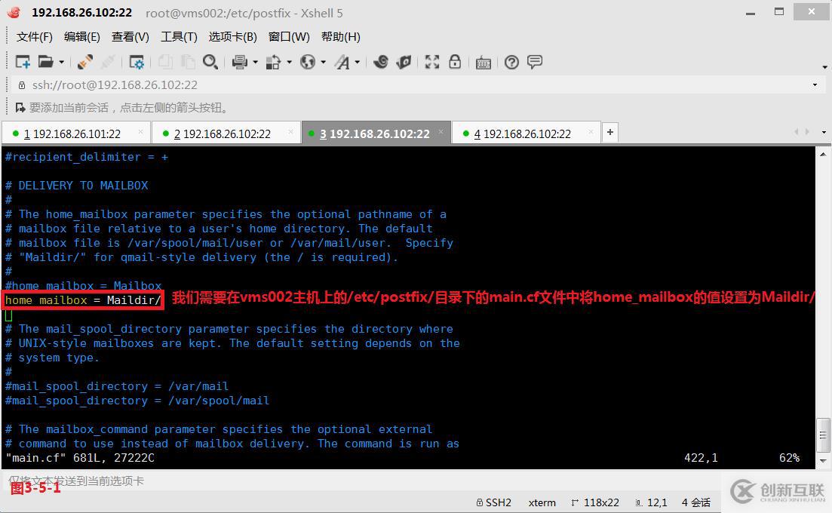Open tab list dropdown arrow at right

[x=824, y=132]
